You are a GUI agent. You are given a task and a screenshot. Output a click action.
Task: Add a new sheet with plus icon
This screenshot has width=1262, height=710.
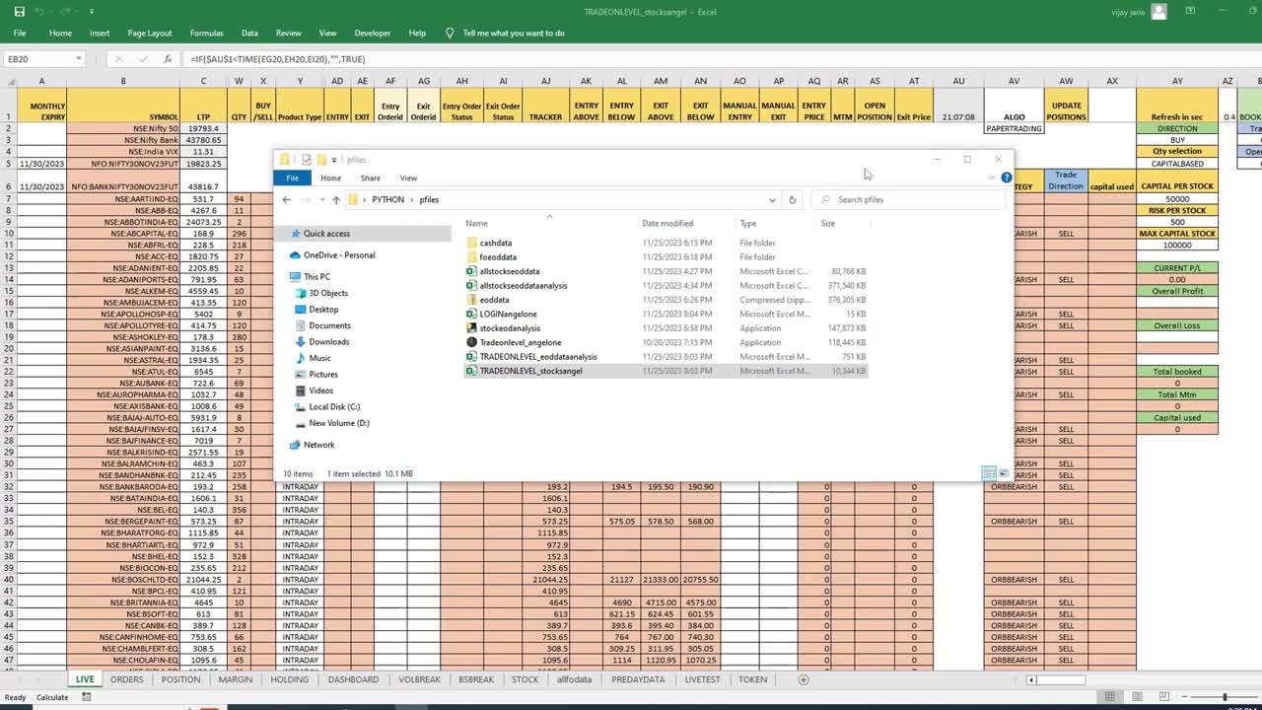(x=804, y=679)
